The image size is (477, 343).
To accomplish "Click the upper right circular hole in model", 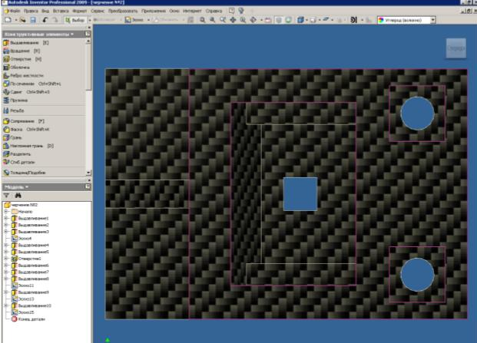I will (417, 114).
